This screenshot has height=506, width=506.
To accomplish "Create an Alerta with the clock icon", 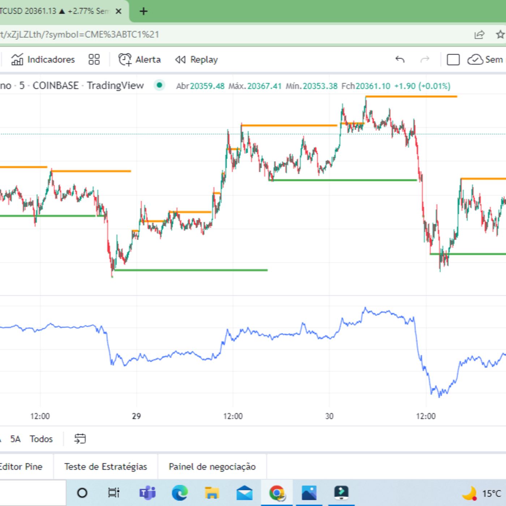I will tap(140, 60).
